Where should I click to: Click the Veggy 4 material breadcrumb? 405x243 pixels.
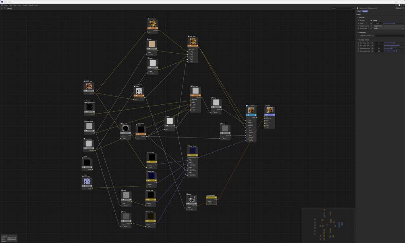10,8
